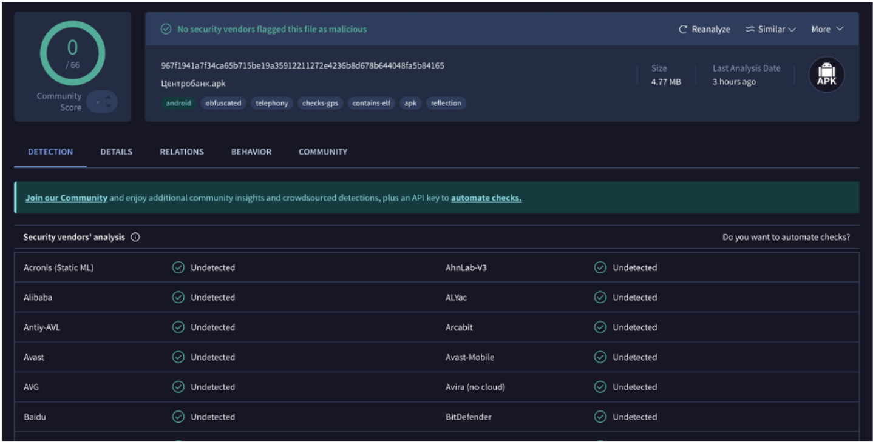Click the 0/66 detection score circle
The image size is (873, 442).
click(x=72, y=53)
